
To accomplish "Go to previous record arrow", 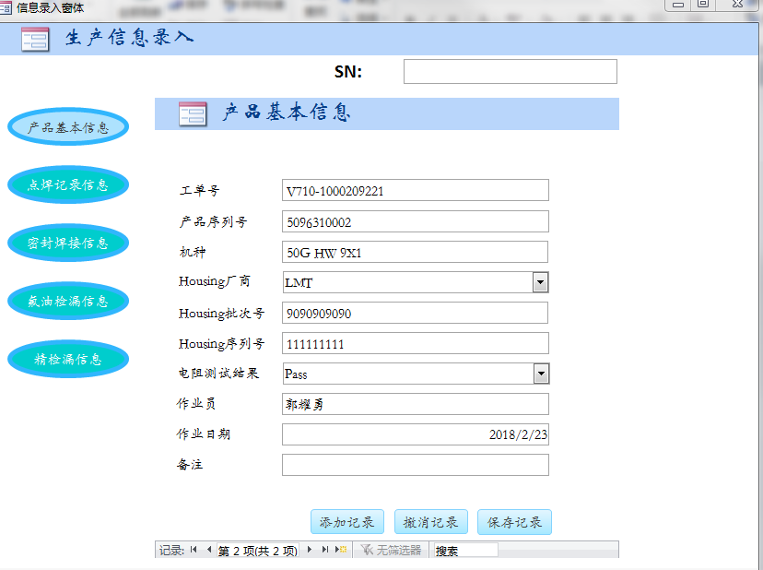I will (x=208, y=550).
